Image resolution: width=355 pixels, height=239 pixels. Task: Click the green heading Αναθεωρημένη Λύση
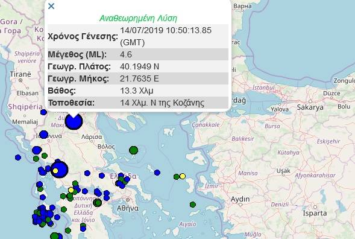click(x=138, y=18)
